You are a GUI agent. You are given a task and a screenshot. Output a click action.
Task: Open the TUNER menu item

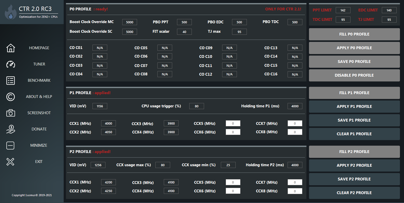coord(39,64)
